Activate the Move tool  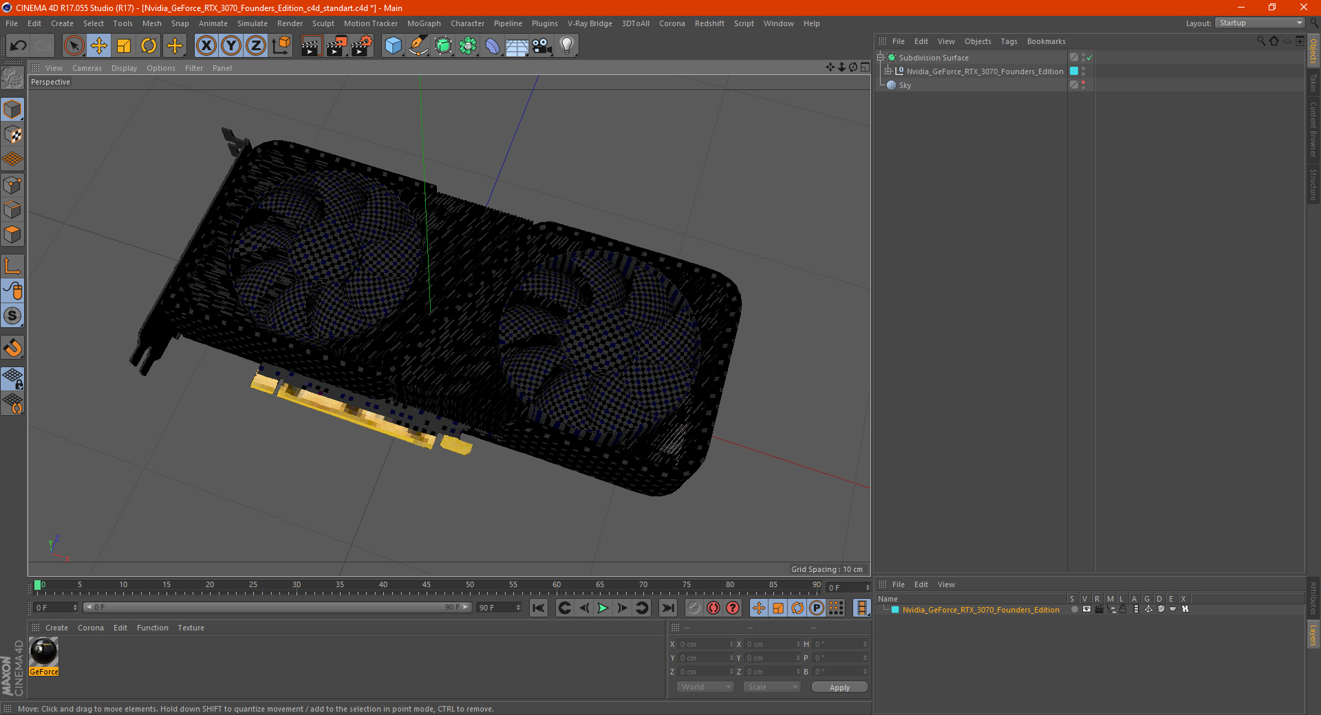[99, 46]
